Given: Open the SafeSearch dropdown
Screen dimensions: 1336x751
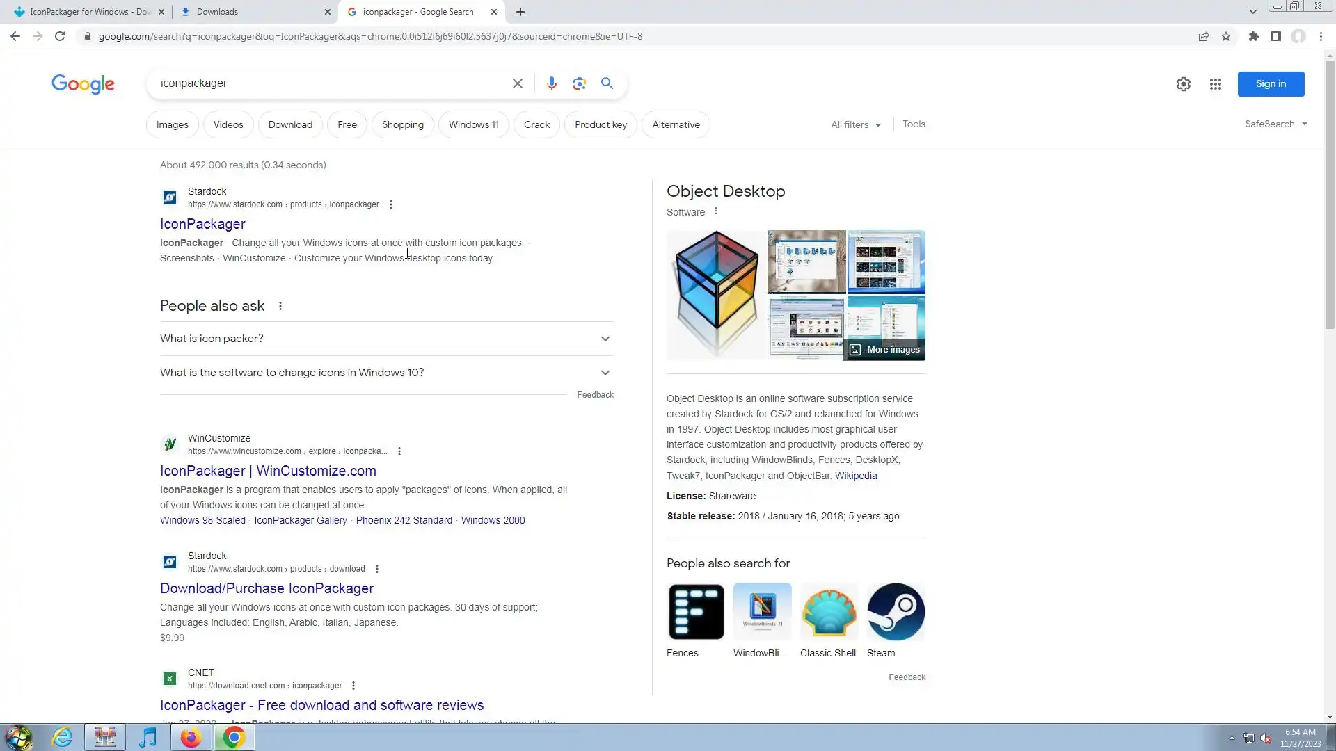Looking at the screenshot, I should pyautogui.click(x=1275, y=124).
